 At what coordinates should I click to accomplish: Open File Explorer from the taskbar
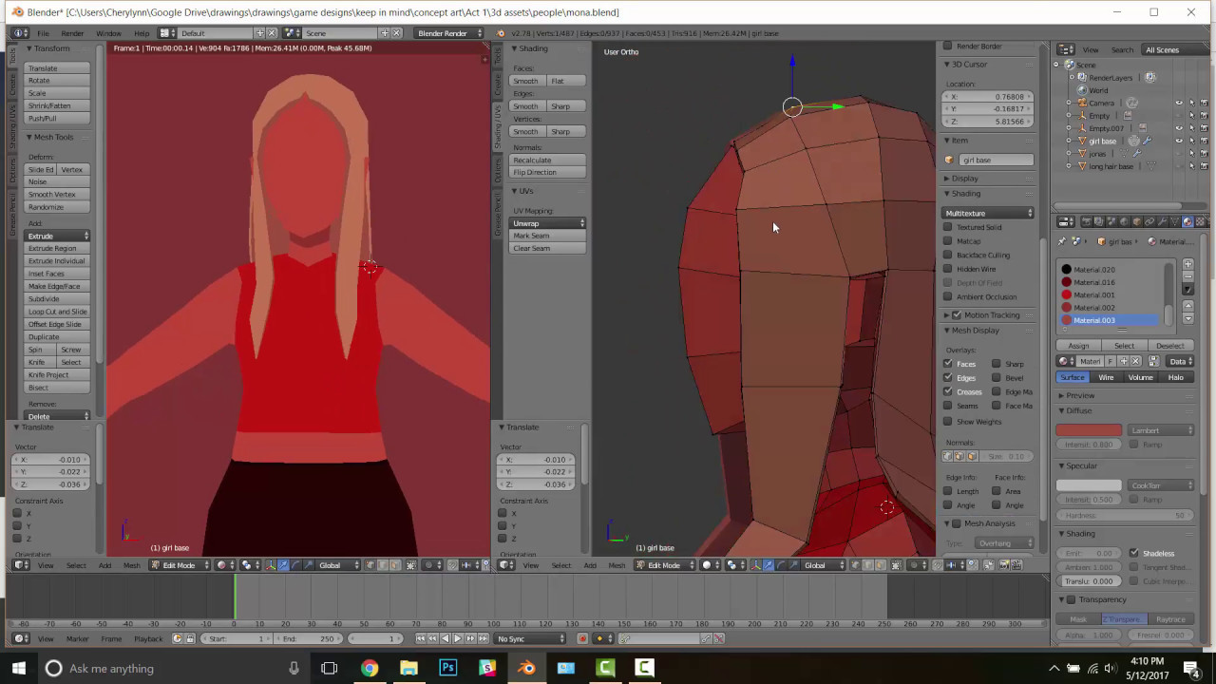[408, 668]
